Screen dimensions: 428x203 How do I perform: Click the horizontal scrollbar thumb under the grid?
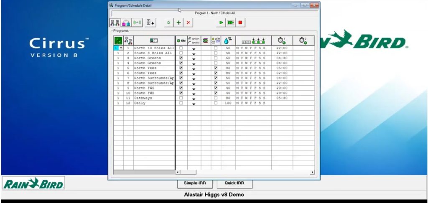click(x=188, y=172)
